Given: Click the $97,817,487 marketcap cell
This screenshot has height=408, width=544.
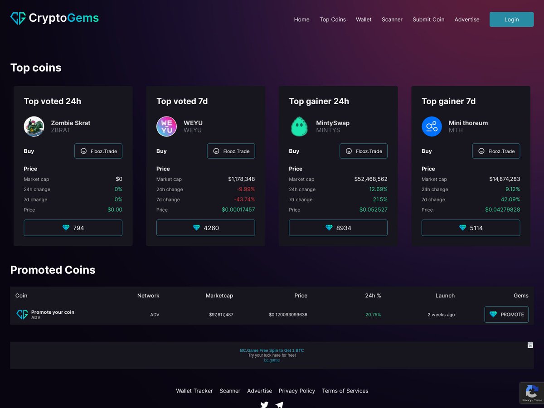Looking at the screenshot, I should (221, 315).
